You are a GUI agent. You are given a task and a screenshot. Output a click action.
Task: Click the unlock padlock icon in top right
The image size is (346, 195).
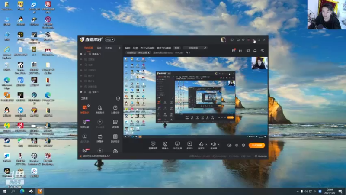tap(240, 50)
